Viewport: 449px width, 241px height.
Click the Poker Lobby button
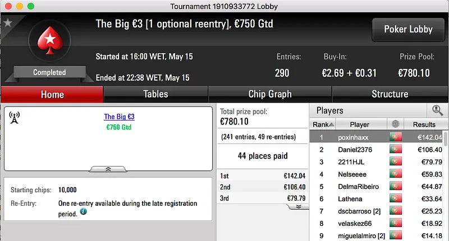tap(407, 29)
